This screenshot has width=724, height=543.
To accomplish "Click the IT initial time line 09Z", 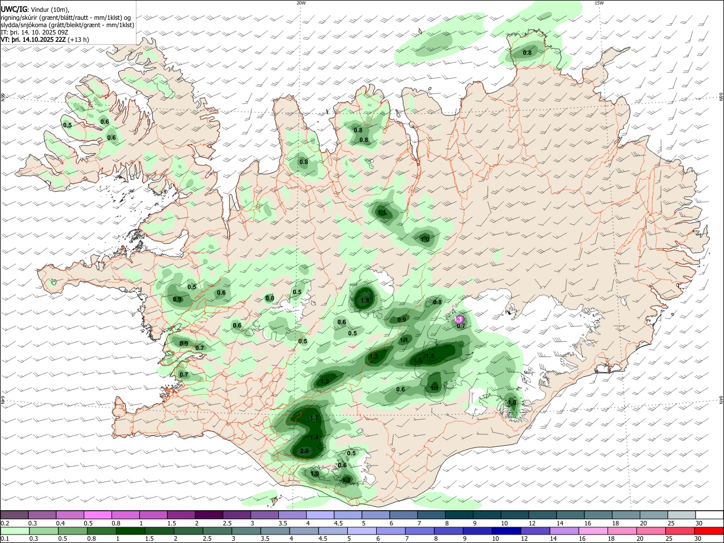I will 35,32.
